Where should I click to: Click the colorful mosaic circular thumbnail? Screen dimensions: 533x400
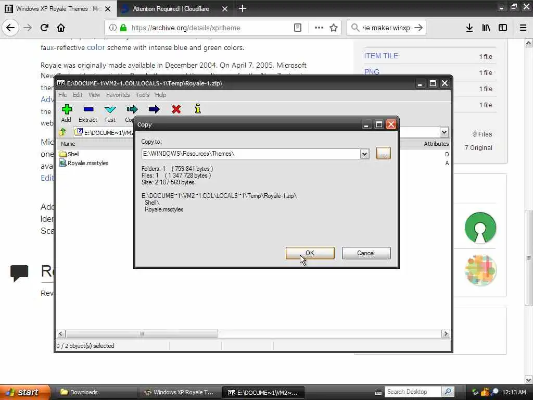click(x=480, y=270)
